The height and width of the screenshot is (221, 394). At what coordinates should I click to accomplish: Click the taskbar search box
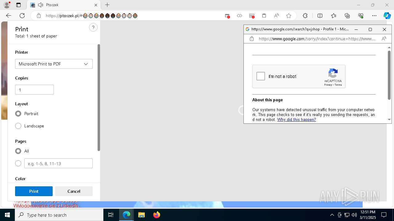pos(59,215)
